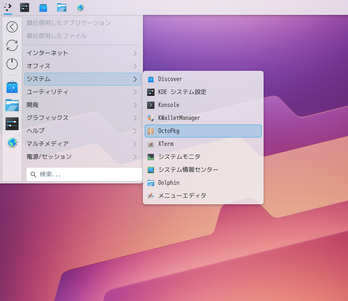Click the power shutdown icon in sidebar
The image size is (348, 301).
[x=12, y=64]
